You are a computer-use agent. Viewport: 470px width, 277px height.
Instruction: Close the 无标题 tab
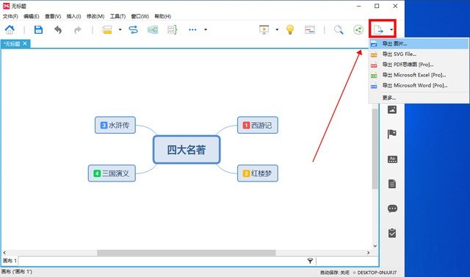25,43
